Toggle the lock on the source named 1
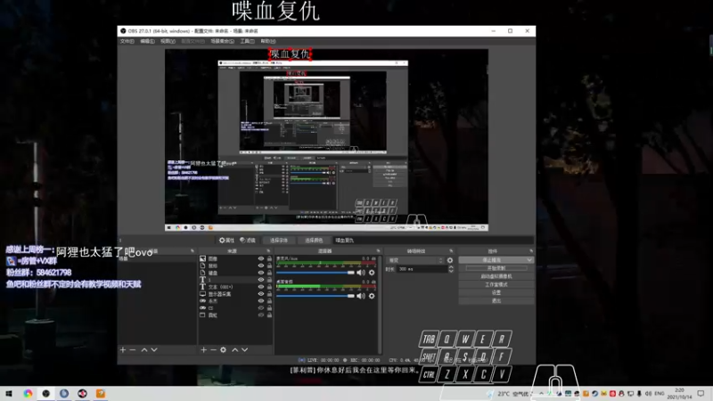Viewport: 713px width, 401px height. click(269, 280)
